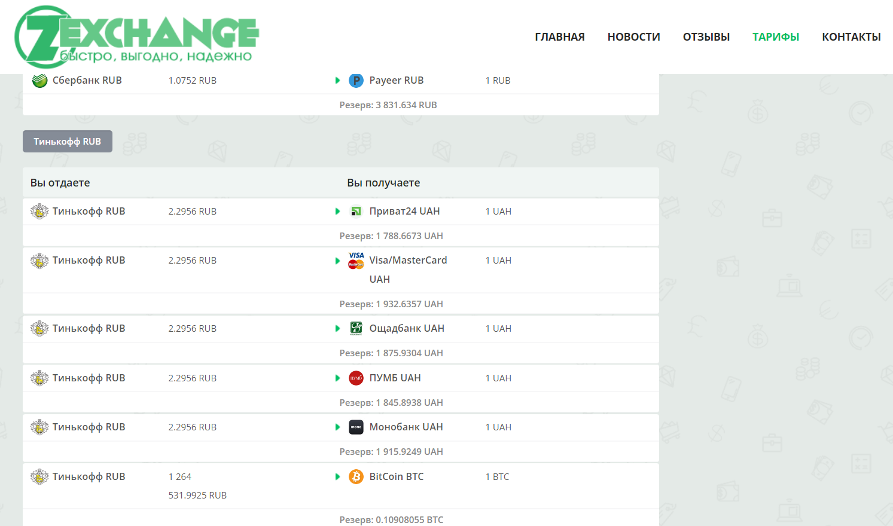Viewport: 893px width, 526px height.
Task: Click the red ПУМБ icon
Action: click(x=356, y=378)
